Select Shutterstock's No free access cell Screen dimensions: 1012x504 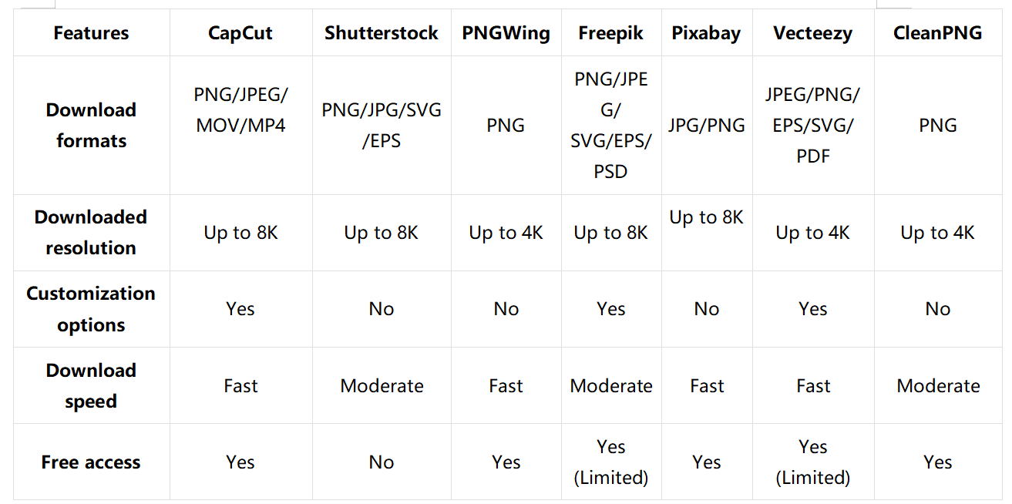tap(382, 462)
